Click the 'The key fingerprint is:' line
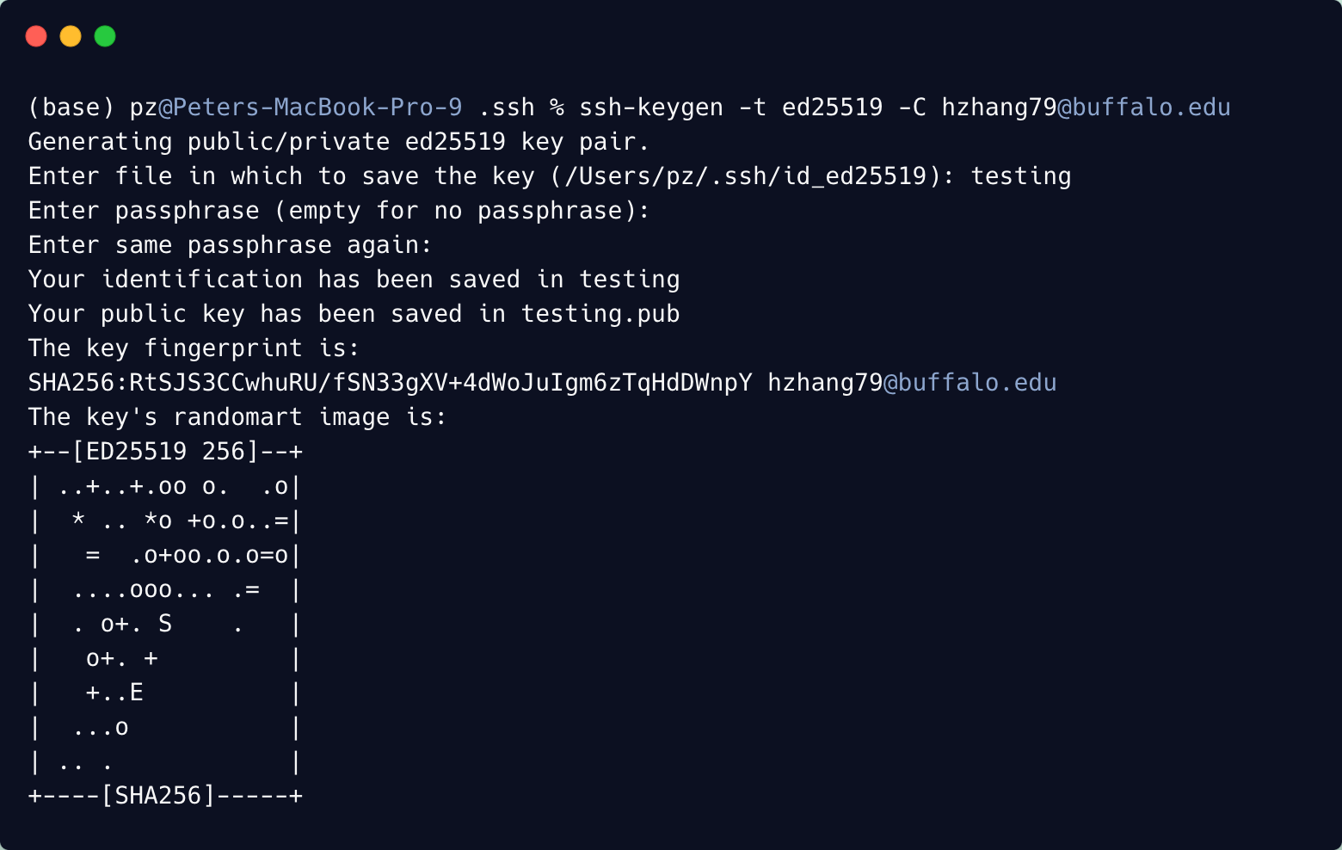This screenshot has height=850, width=1342. (x=194, y=348)
